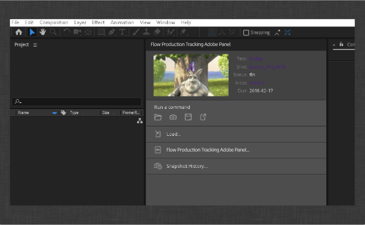
Task: Select the Pan Behind anchor point tool
Action: pyautogui.click(x=88, y=32)
